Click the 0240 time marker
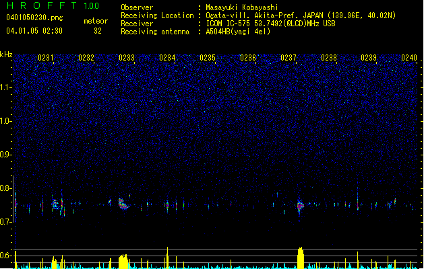Image resolution: width=424 pixels, height=269 pixels. tap(409, 57)
